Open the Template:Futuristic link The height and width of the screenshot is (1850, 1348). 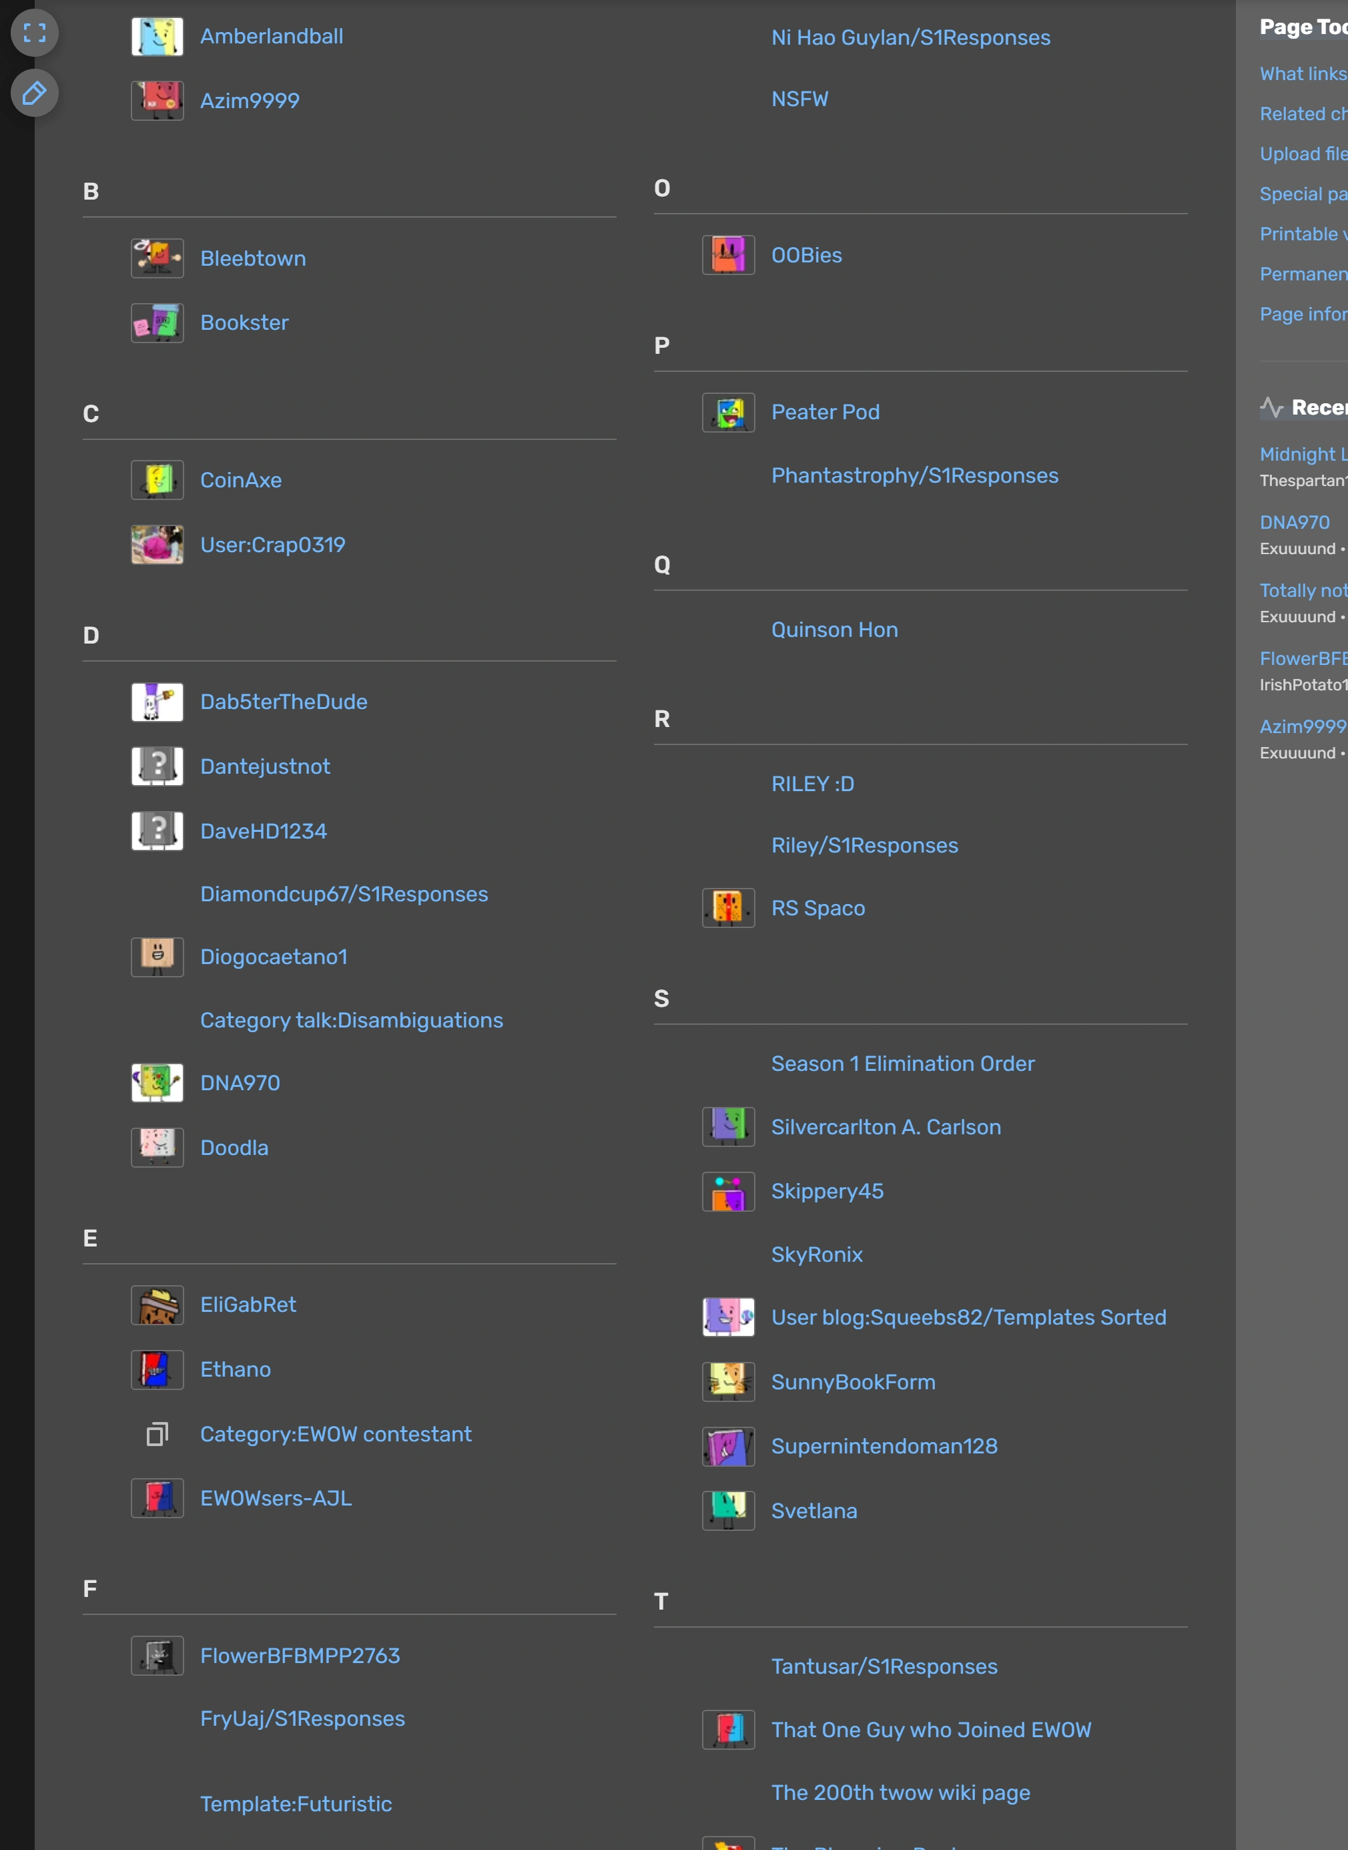pyautogui.click(x=296, y=1803)
